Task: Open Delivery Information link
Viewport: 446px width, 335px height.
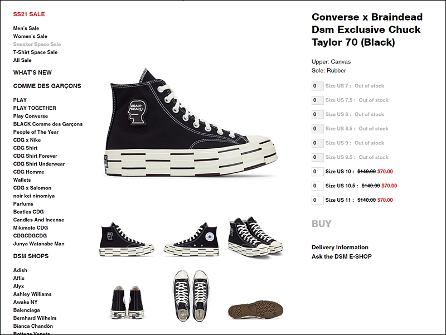Action: point(340,247)
